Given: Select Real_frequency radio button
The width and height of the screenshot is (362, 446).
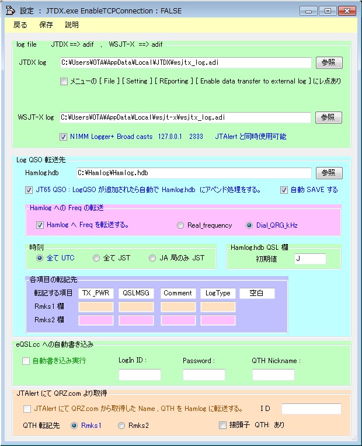Looking at the screenshot, I should click(x=180, y=225).
